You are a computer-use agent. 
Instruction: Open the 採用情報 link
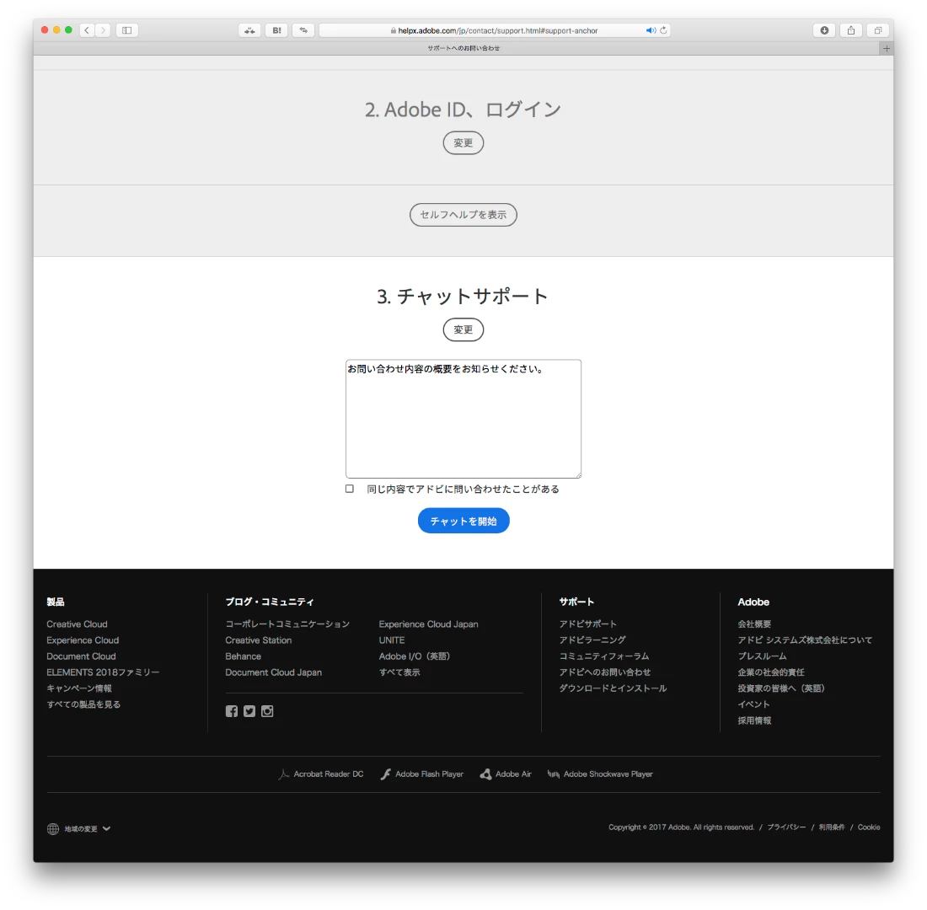(754, 720)
